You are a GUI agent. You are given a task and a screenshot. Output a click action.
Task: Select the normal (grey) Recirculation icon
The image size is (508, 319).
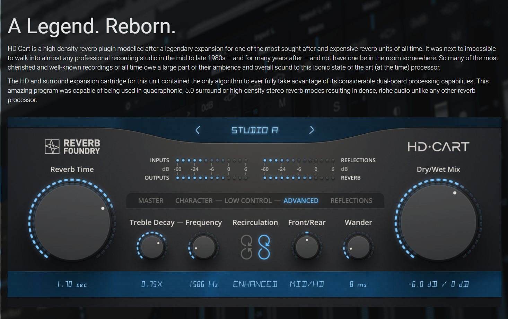click(247, 247)
